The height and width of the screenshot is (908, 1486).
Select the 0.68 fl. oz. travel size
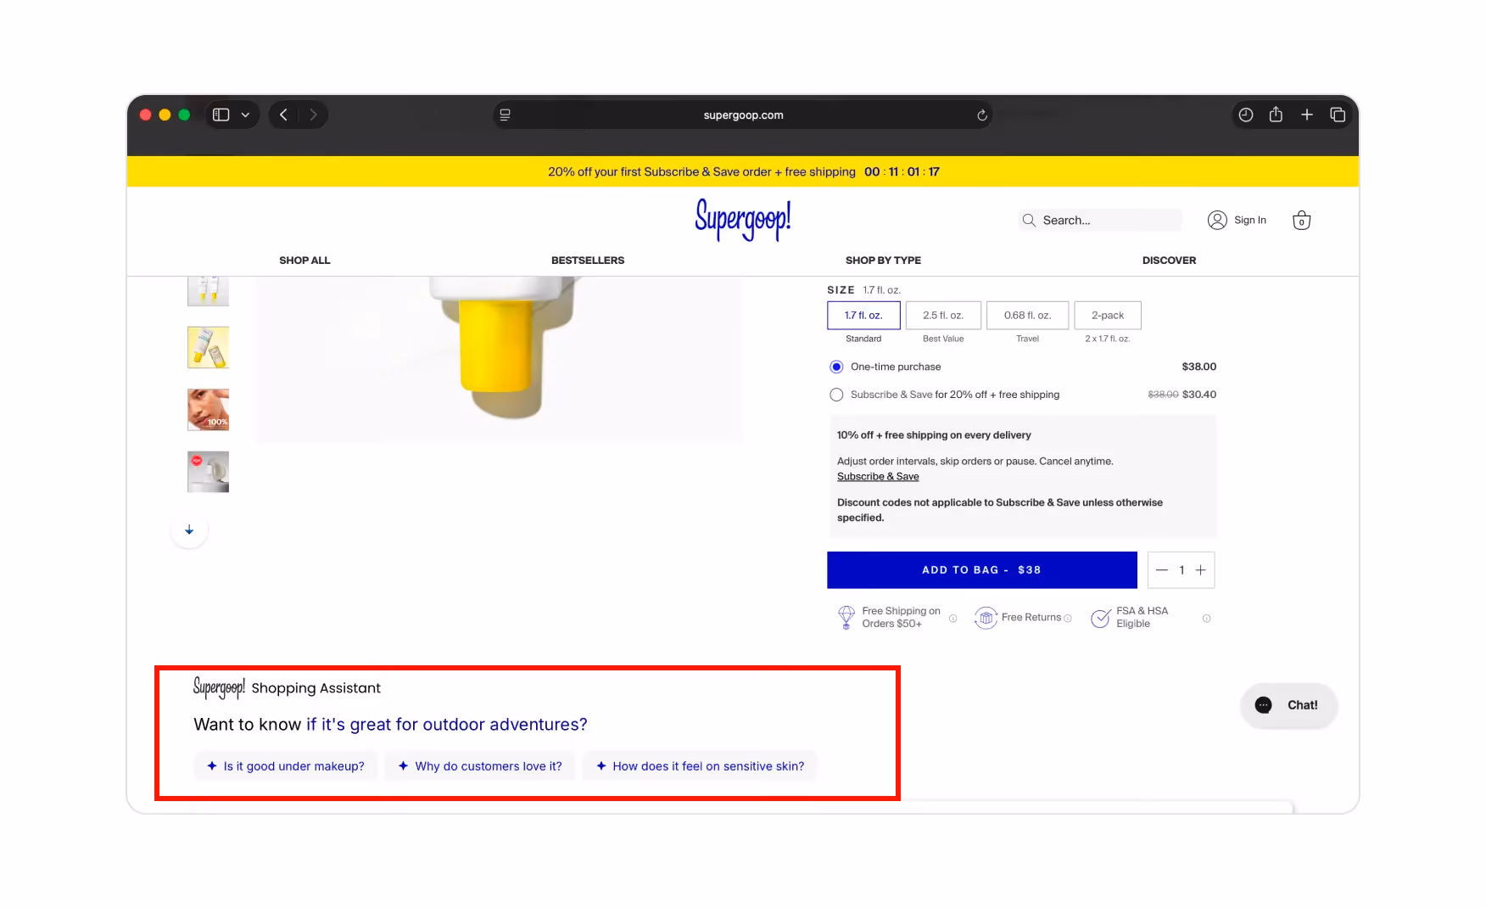coord(1027,316)
